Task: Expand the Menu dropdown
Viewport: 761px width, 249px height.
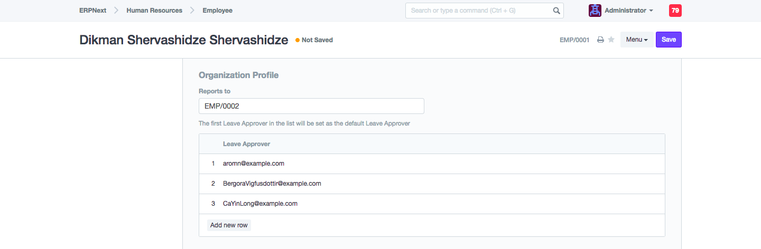Action: pos(636,40)
